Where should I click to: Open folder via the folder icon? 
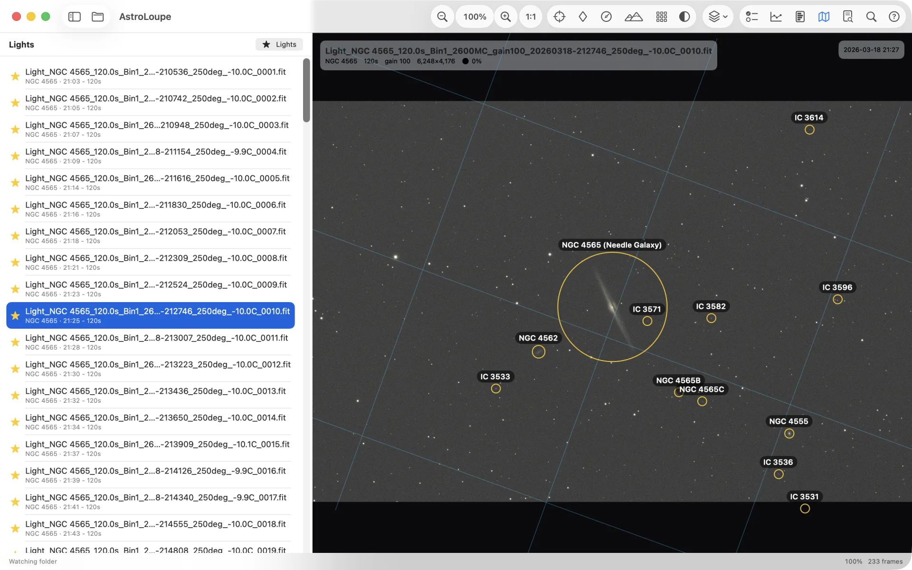(98, 17)
